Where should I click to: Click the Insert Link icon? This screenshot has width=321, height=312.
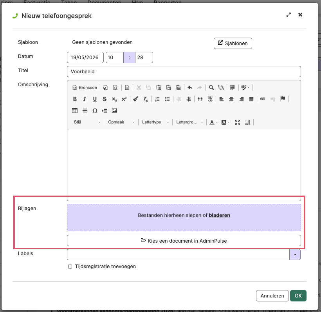point(263,99)
